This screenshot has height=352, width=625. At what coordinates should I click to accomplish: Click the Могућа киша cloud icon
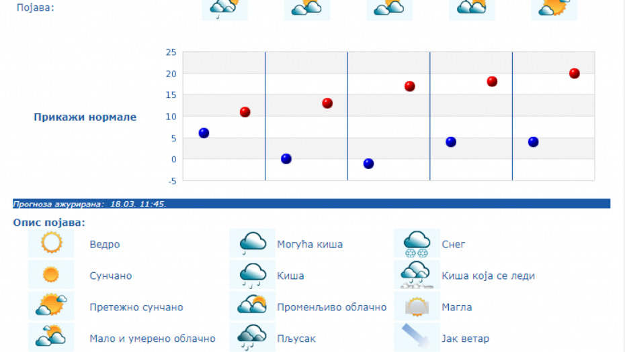coord(252,243)
